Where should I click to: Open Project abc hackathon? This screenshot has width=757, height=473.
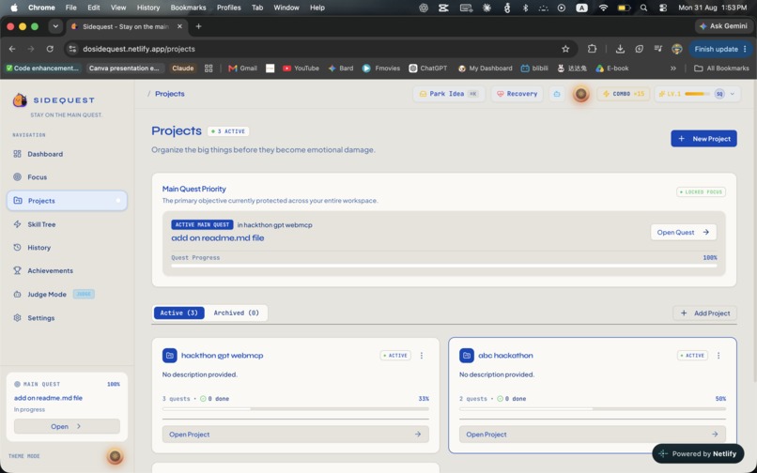pyautogui.click(x=593, y=435)
